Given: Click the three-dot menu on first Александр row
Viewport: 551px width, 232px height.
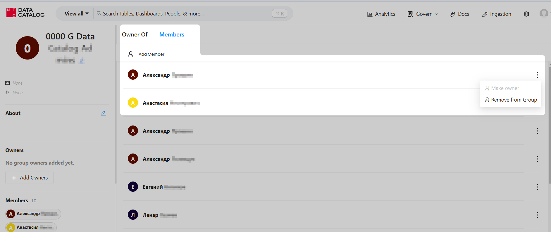Looking at the screenshot, I should 537,75.
